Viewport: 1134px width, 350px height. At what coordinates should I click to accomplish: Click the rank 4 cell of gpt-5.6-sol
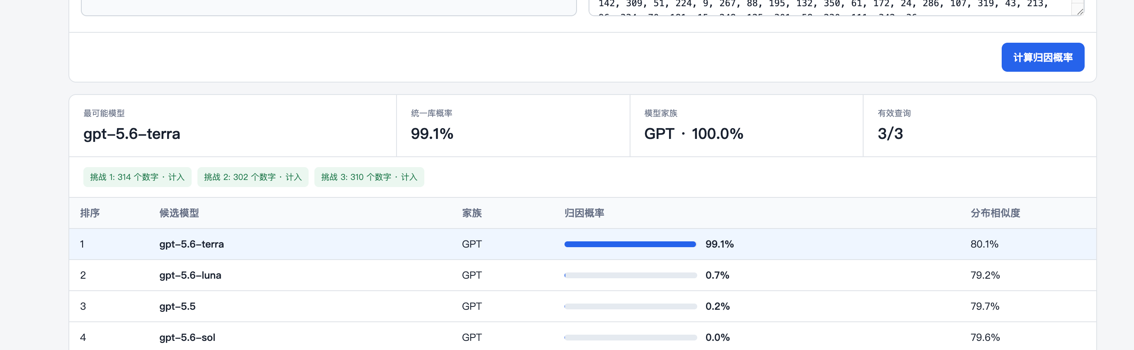click(83, 338)
